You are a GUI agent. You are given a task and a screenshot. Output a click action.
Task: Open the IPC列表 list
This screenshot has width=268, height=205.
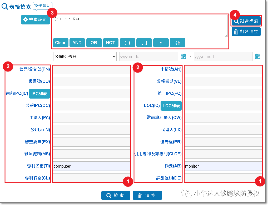39,94
